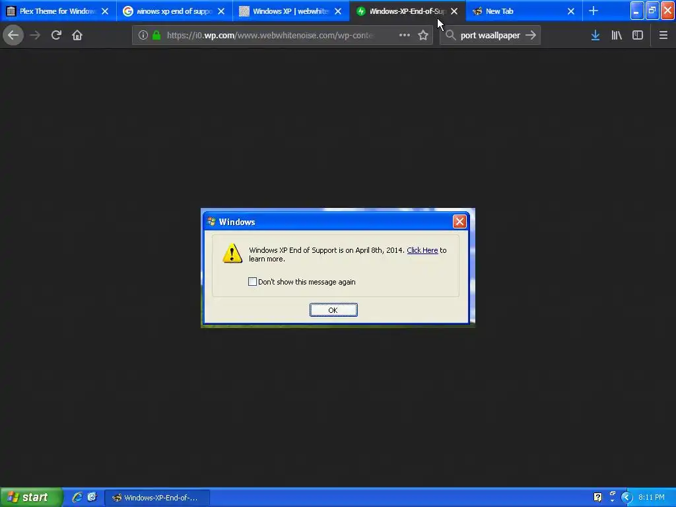Expand hidden tray icons with the arrow
This screenshot has height=507, width=676.
627,498
